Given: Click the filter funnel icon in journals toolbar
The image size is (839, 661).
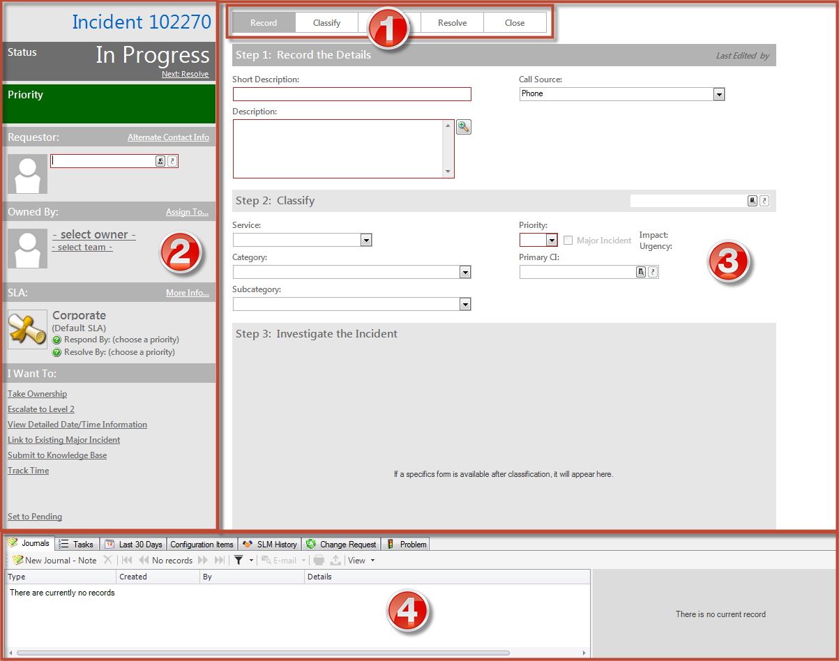Looking at the screenshot, I should pos(239,560).
